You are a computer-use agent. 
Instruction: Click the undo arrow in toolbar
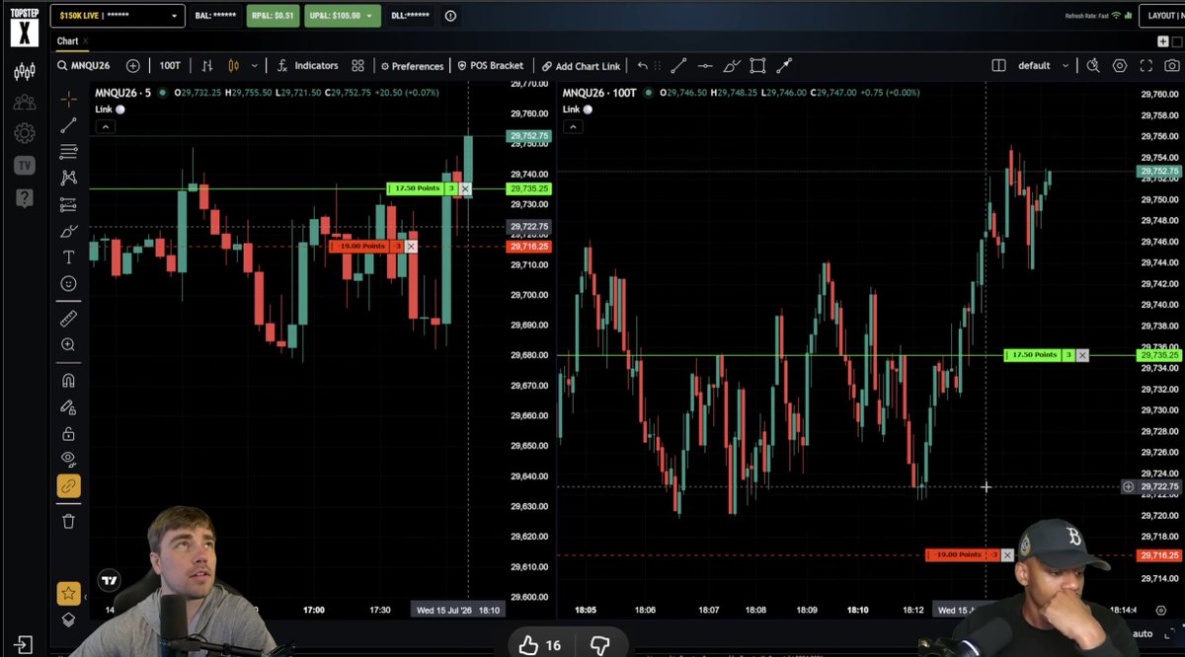[643, 66]
